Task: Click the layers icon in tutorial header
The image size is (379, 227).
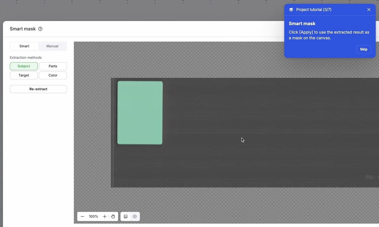Action: pyautogui.click(x=291, y=10)
